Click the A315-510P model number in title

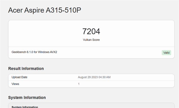[x=63, y=10]
